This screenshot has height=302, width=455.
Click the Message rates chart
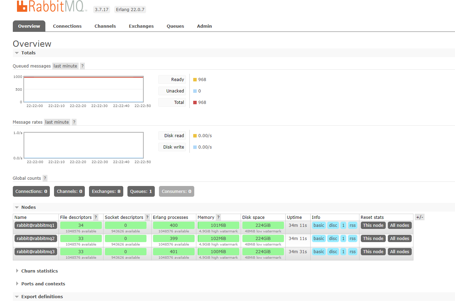click(x=83, y=145)
